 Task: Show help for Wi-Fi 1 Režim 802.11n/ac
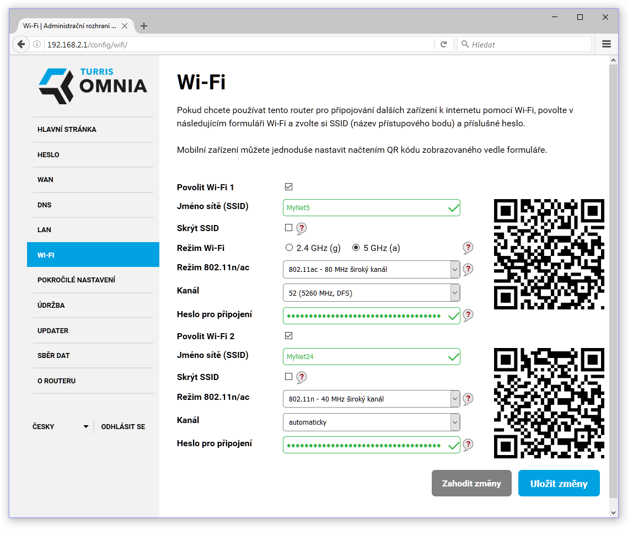(x=468, y=269)
